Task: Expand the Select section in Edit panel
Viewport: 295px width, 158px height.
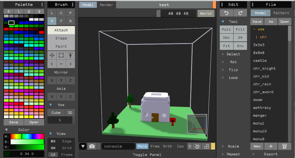Action: 233,54
